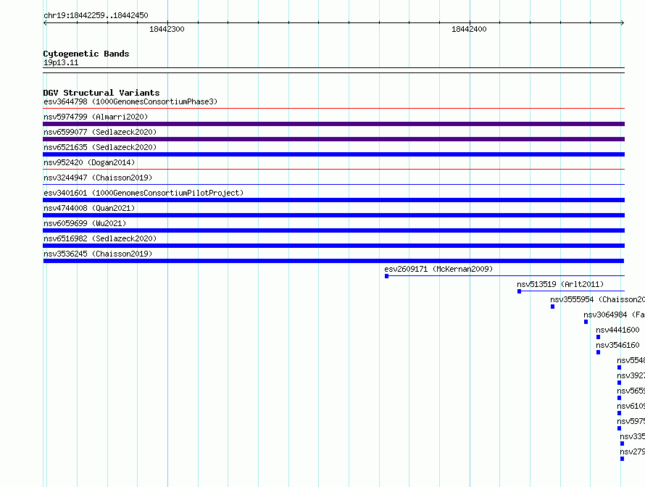Select the blue bar for nsv6516982
The height and width of the screenshot is (487, 645).
click(333, 246)
